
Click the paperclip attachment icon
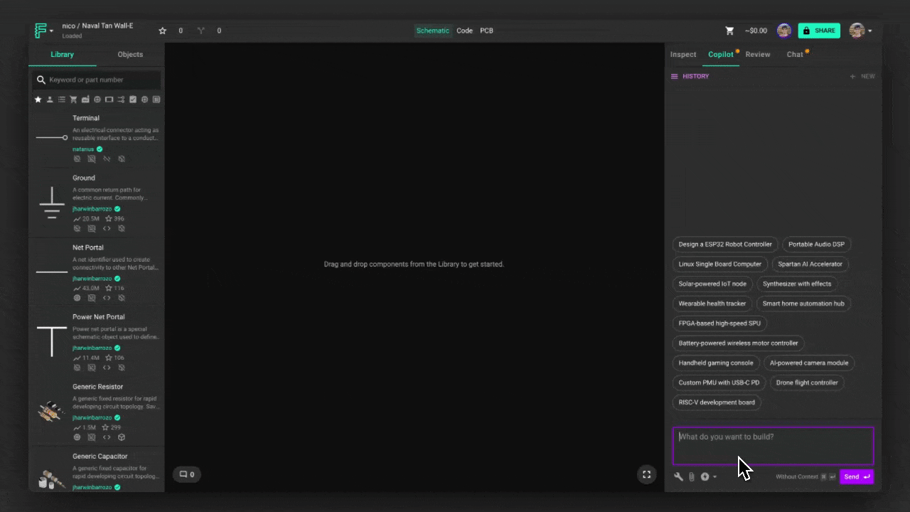(x=691, y=476)
